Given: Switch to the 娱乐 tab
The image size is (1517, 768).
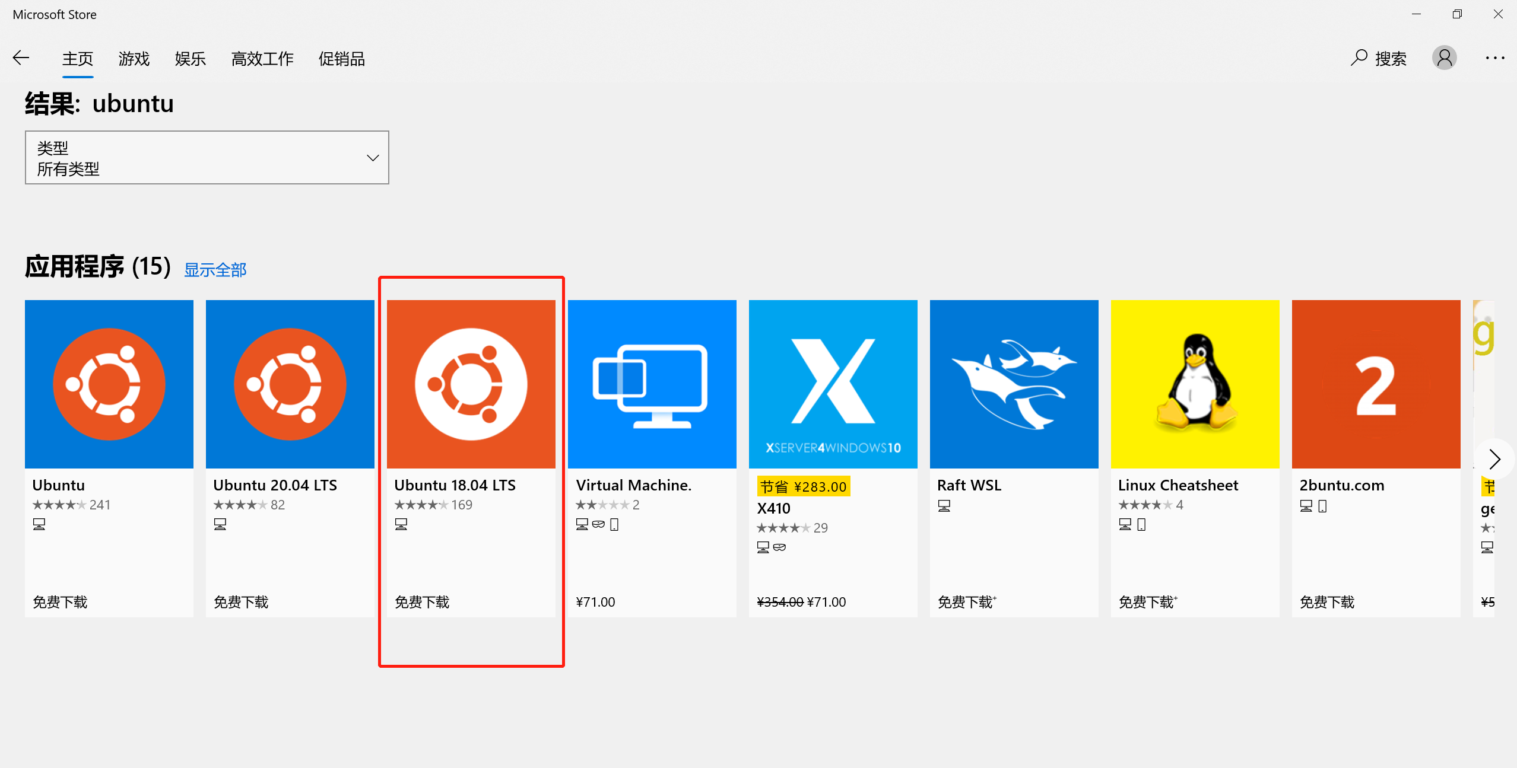Looking at the screenshot, I should click(190, 59).
